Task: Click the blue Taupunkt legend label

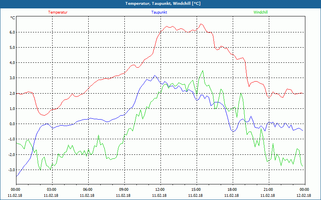Action: click(x=159, y=12)
